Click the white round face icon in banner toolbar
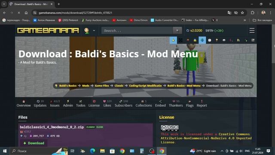 pos(209,40)
